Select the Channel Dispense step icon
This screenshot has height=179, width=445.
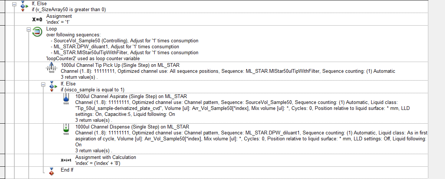point(66,130)
